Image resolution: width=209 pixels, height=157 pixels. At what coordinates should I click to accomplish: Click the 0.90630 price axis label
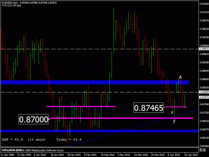[x=204, y=29]
